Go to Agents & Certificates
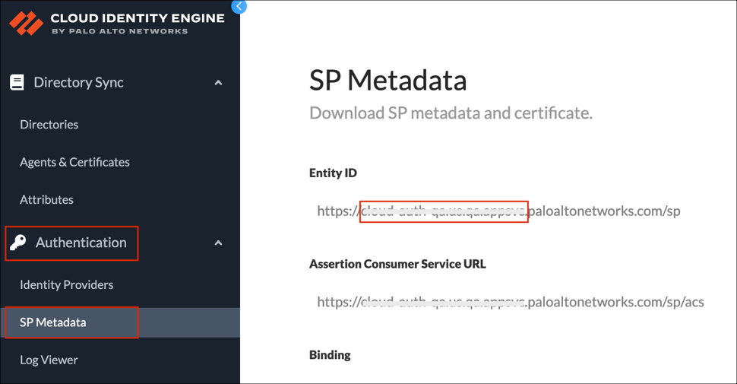This screenshot has width=737, height=384. 74,162
